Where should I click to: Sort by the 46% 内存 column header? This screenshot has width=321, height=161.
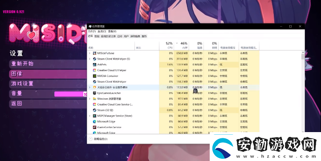(x=181, y=46)
